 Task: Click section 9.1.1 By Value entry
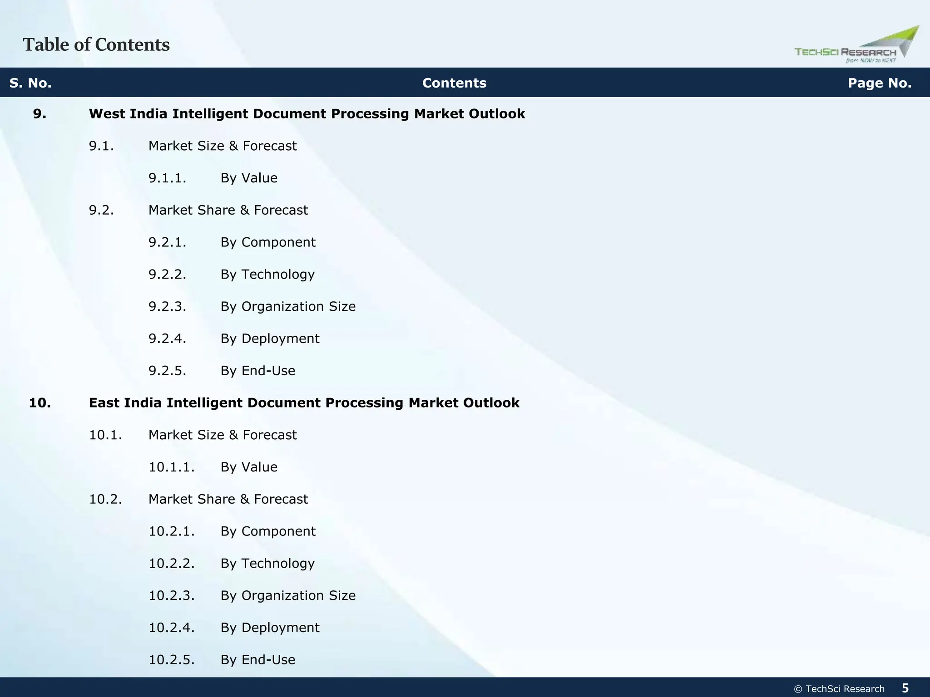tap(249, 178)
